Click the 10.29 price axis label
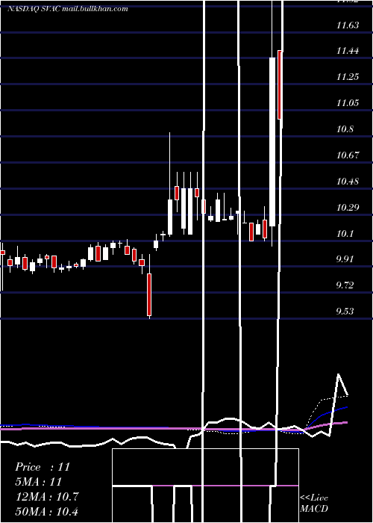The image size is (373, 523). click(348, 208)
